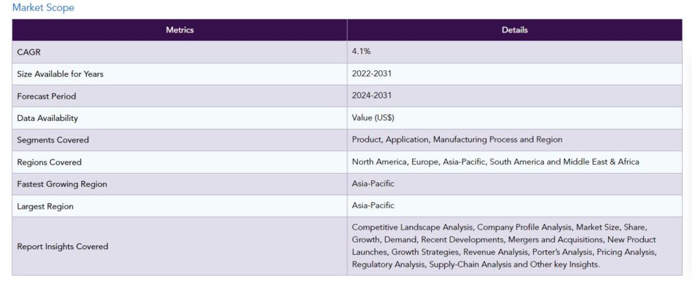This screenshot has width=692, height=283.
Task: Click Asia-Pacific in Largest Region row
Action: click(x=373, y=206)
